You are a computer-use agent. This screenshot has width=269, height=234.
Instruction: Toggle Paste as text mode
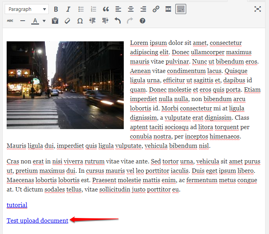(55, 21)
